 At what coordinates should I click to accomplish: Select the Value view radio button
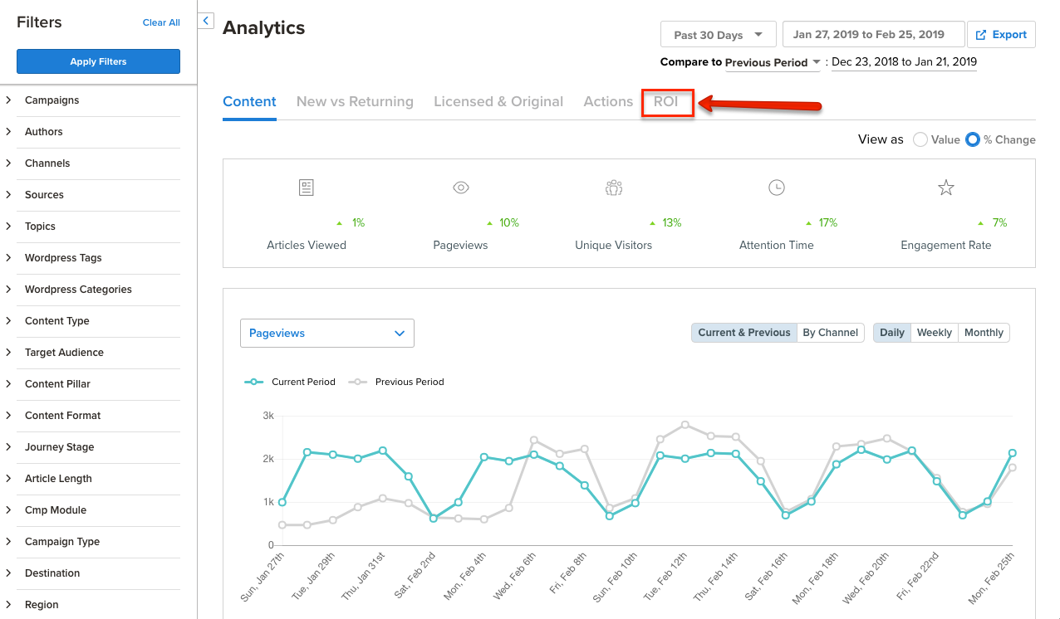pos(920,139)
